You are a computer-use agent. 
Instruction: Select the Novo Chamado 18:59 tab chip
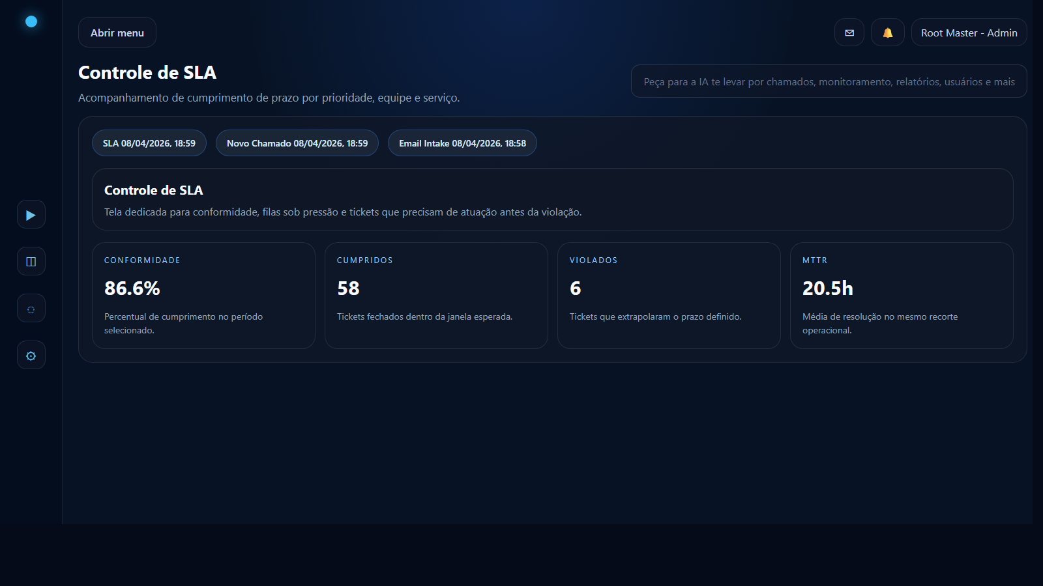(297, 143)
